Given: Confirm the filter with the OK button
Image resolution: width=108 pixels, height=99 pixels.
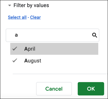Looking at the screenshot, I should (91, 89).
